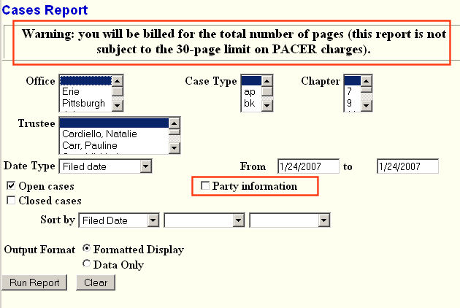This screenshot has width=460, height=308.
Task: Select the blank top entry in Trustee list
Action: [x=114, y=123]
